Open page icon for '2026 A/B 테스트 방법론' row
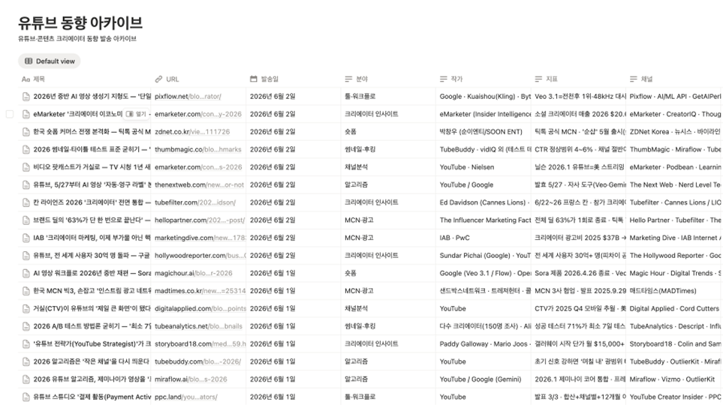This screenshot has width=723, height=405. pos(26,327)
